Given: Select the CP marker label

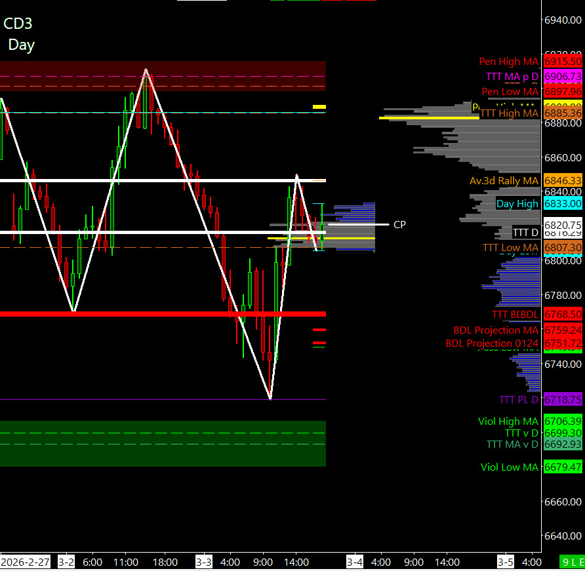Looking at the screenshot, I should pyautogui.click(x=399, y=225).
